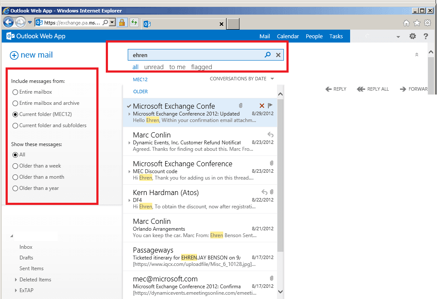Image resolution: width=437 pixels, height=299 pixels.
Task: Select Entire mailbox radio option
Action: [15, 92]
